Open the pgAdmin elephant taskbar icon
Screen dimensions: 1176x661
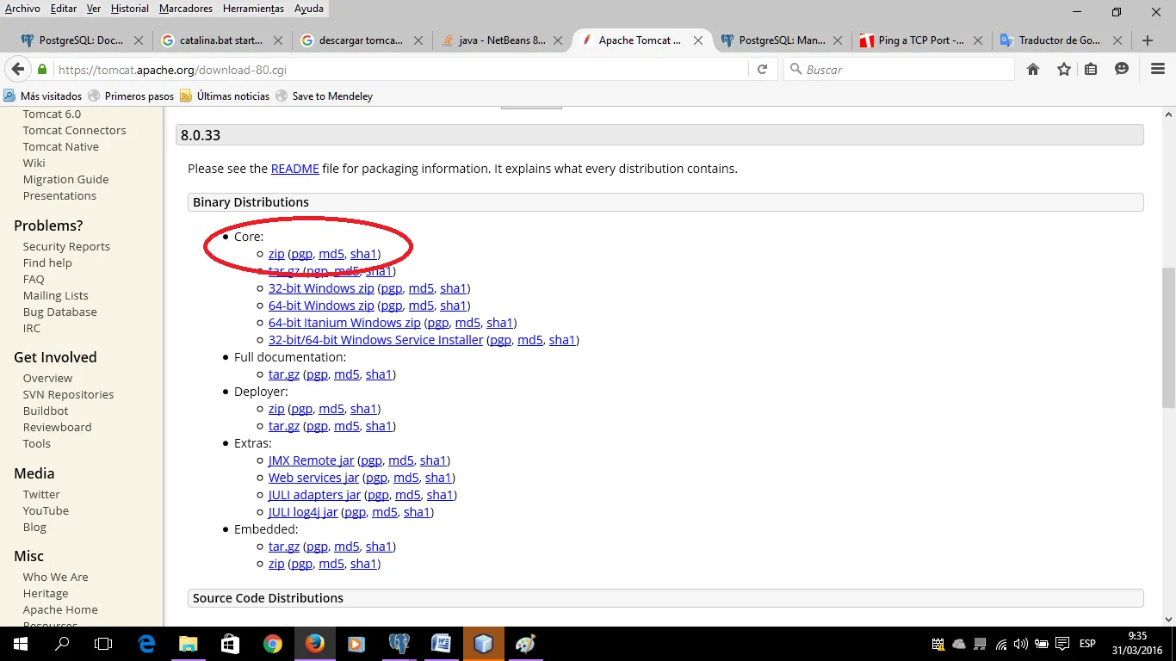(x=399, y=644)
